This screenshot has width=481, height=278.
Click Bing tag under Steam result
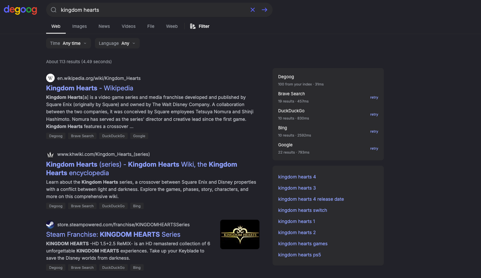click(137, 268)
